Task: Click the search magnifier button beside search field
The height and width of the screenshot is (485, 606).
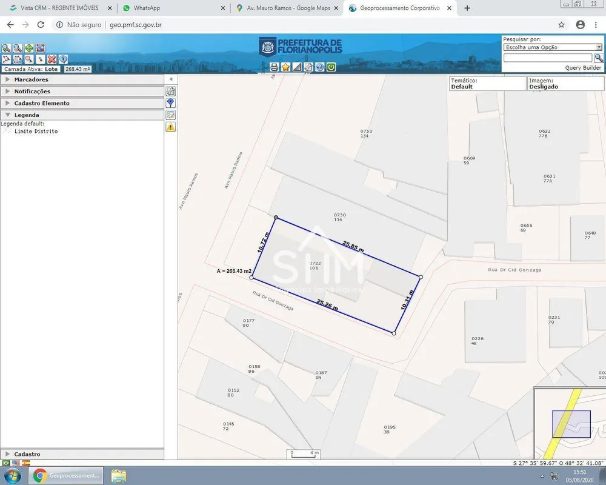Action: point(599,58)
